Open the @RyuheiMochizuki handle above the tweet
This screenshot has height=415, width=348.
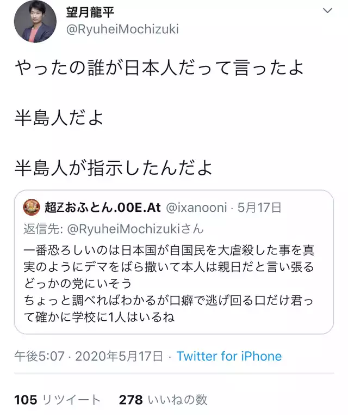(x=122, y=29)
